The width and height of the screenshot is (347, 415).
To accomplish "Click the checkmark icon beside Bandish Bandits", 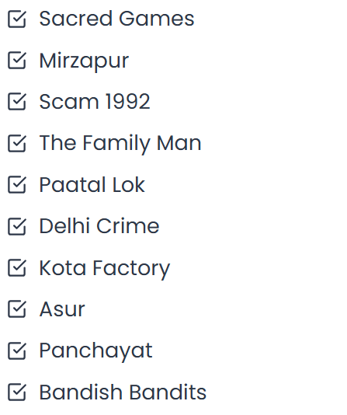I will pos(17,392).
